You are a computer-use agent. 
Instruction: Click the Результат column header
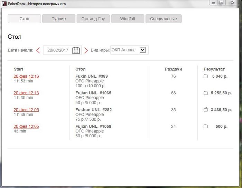[x=214, y=69]
